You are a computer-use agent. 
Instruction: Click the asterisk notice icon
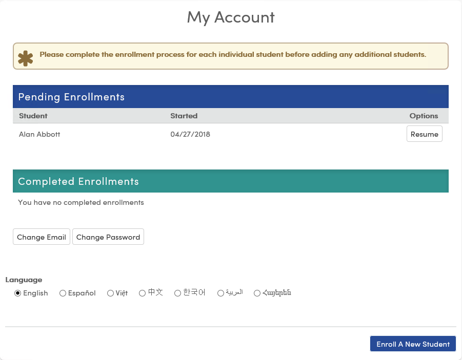point(25,58)
